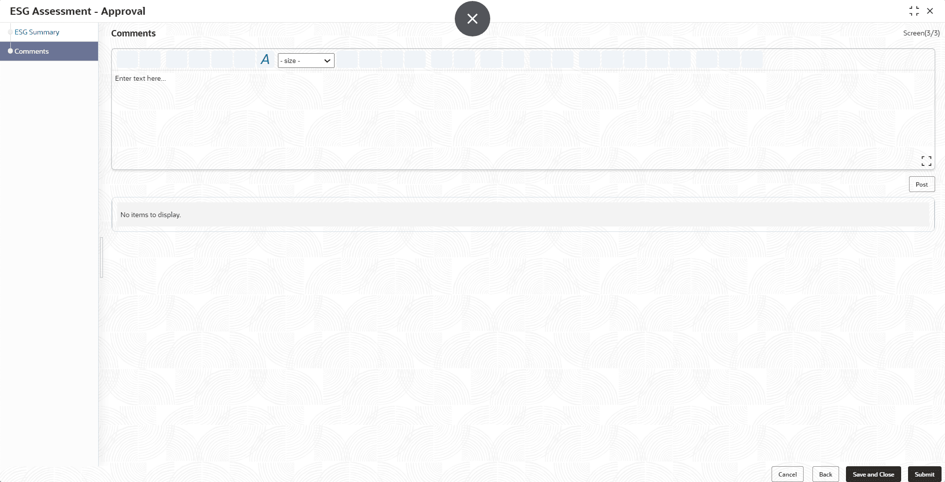Cancel the approval task

(787, 474)
